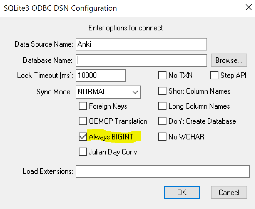Click the Sync.Mode label
This screenshot has width=255, height=209.
point(54,92)
